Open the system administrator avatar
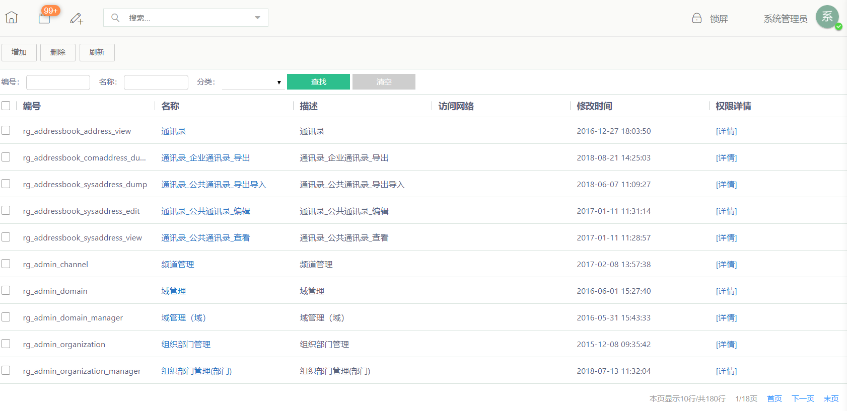The image size is (847, 411). coord(827,17)
